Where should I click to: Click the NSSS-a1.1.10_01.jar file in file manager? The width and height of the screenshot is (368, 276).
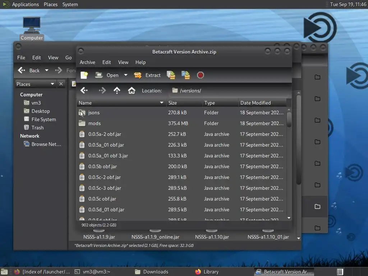pos(268,237)
